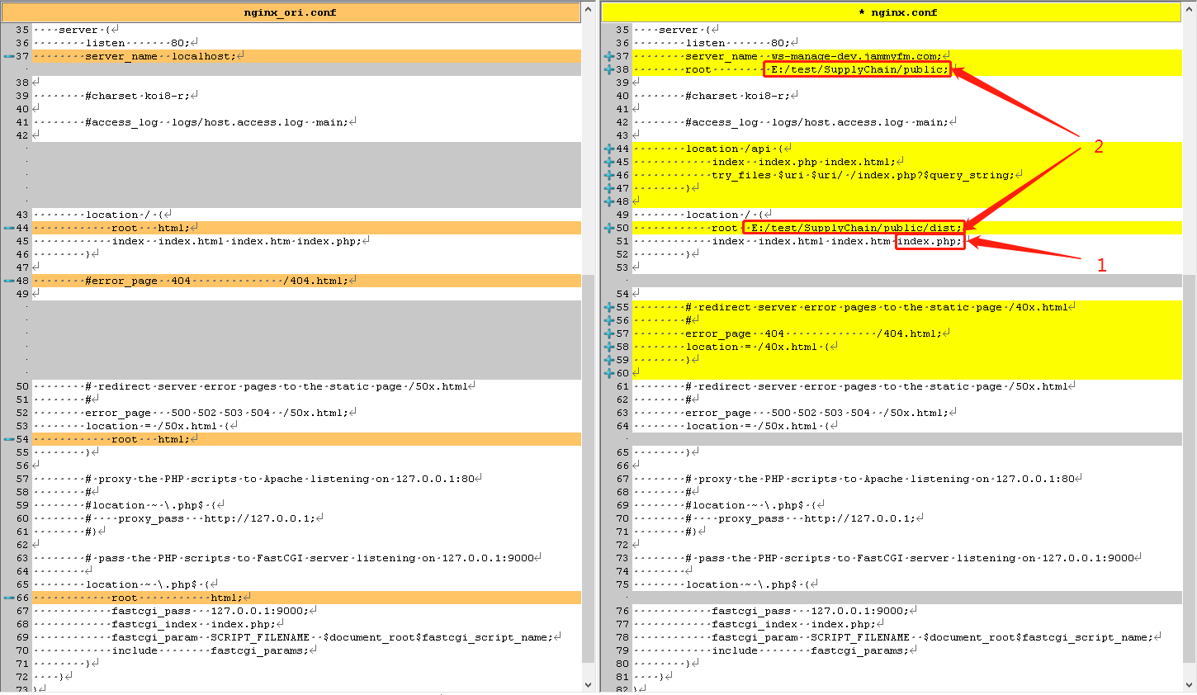This screenshot has height=695, width=1197.
Task: Click 'include fastcgi_params;' in the right pane
Action: 811,650
